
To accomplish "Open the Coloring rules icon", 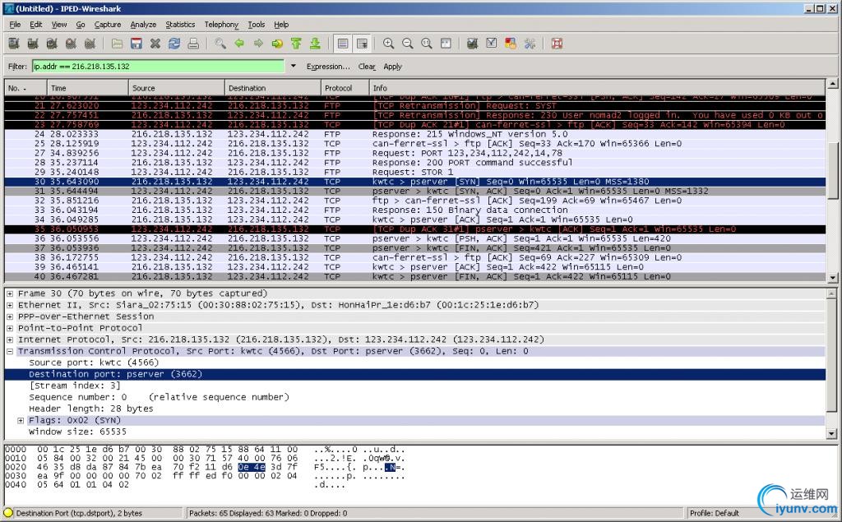I will (510, 44).
